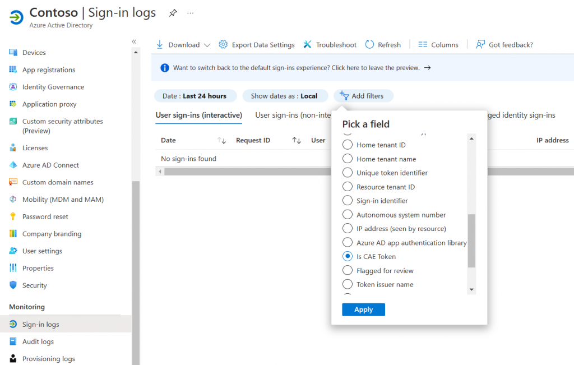
Task: Click the Custom domain names icon
Action: pyautogui.click(x=13, y=182)
